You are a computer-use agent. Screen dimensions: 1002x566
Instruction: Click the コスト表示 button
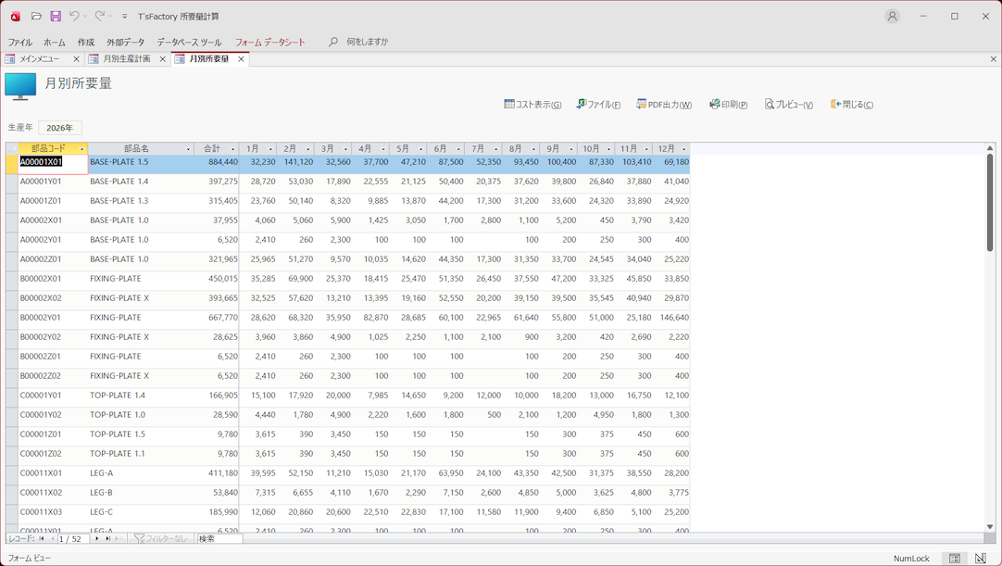(532, 105)
